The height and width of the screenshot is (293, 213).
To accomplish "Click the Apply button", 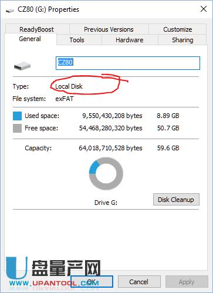I will 187,282.
